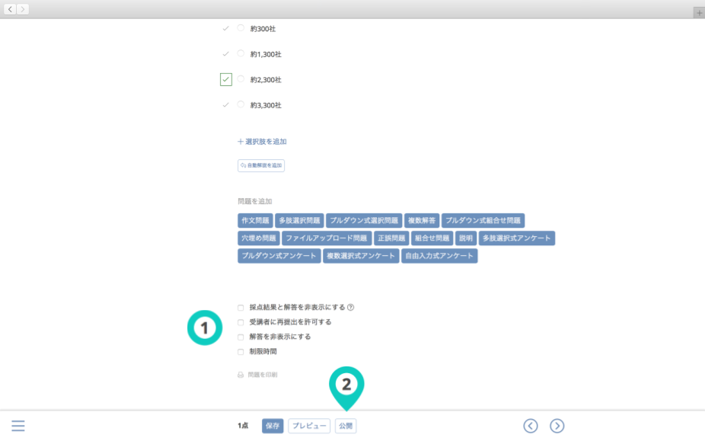Click the 自動解説を追加 button

[261, 165]
